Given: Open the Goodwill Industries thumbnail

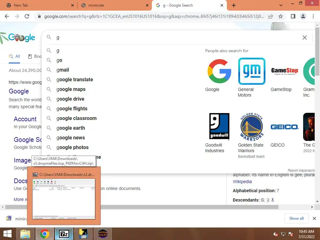Looking at the screenshot, I should [x=219, y=127].
